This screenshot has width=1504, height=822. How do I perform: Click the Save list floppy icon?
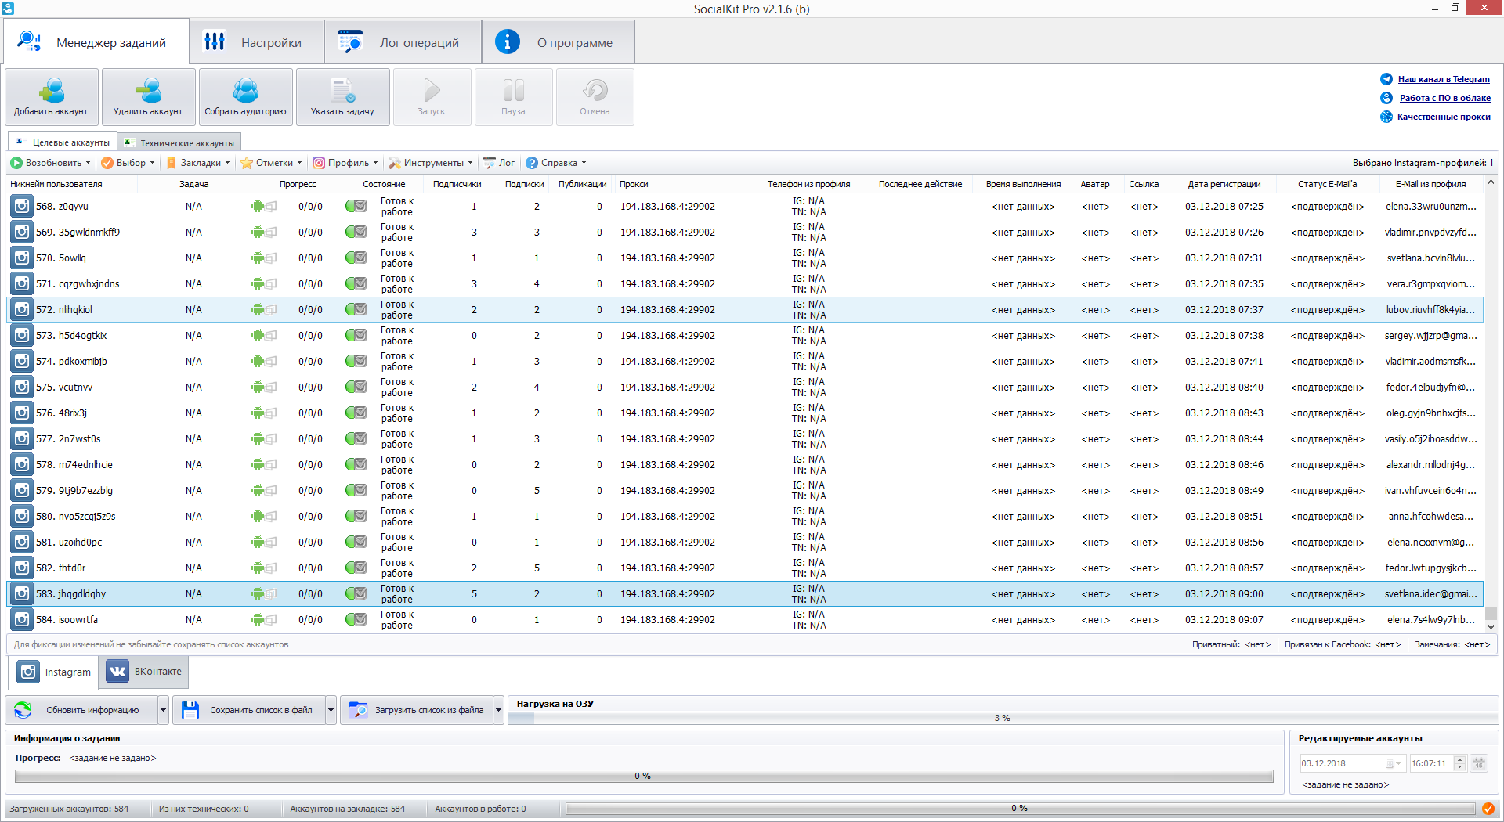(x=190, y=710)
